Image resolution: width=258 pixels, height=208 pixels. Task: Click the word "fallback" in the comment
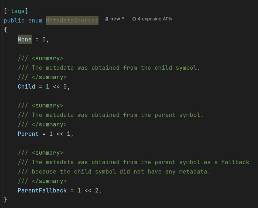pyautogui.click(x=235, y=162)
